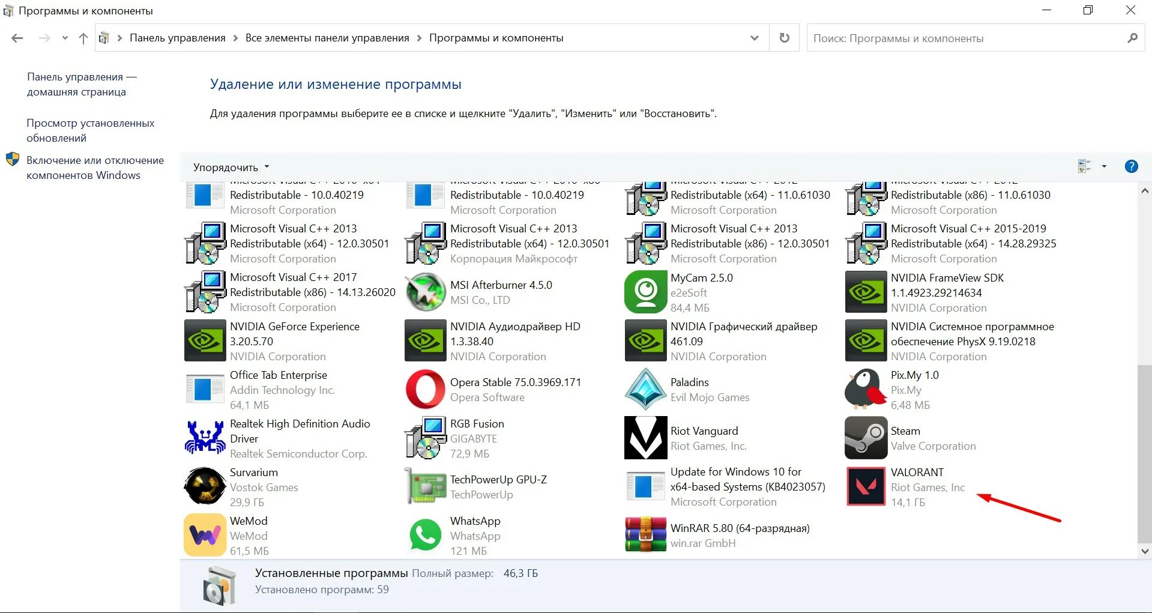Select Microsoft Visual C++ 2015-2019 x64 entry
Viewport: 1152px width, 613px height.
click(951, 243)
